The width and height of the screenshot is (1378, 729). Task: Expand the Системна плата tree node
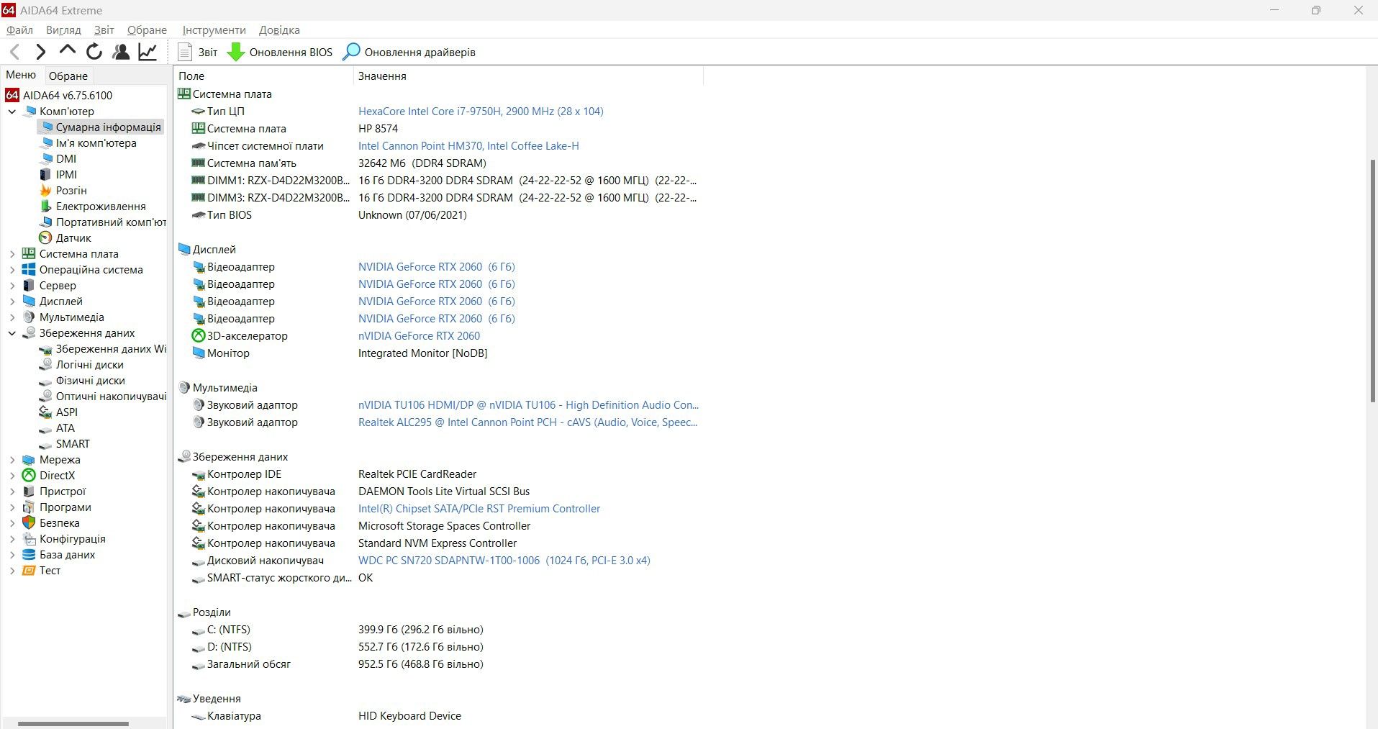click(x=12, y=254)
